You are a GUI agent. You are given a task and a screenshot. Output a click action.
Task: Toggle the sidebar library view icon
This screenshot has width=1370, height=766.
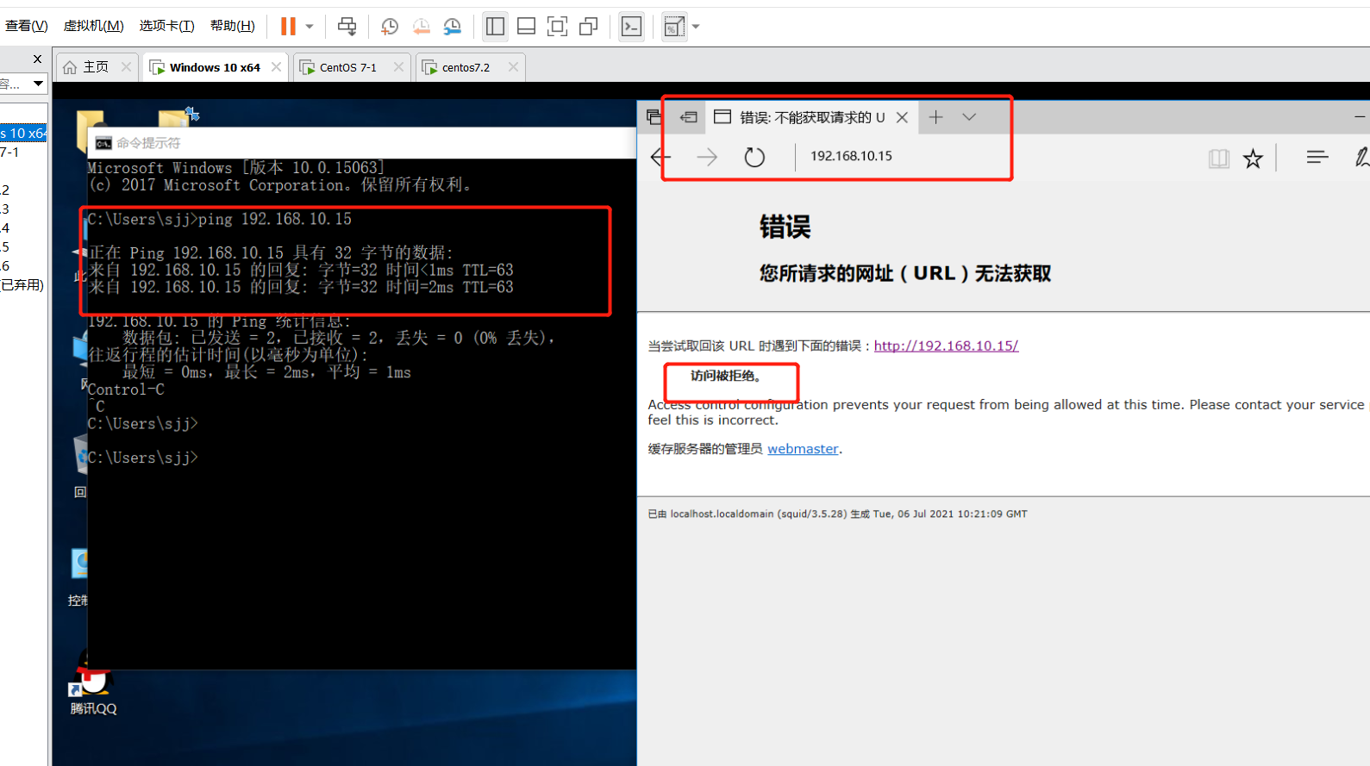click(x=495, y=27)
